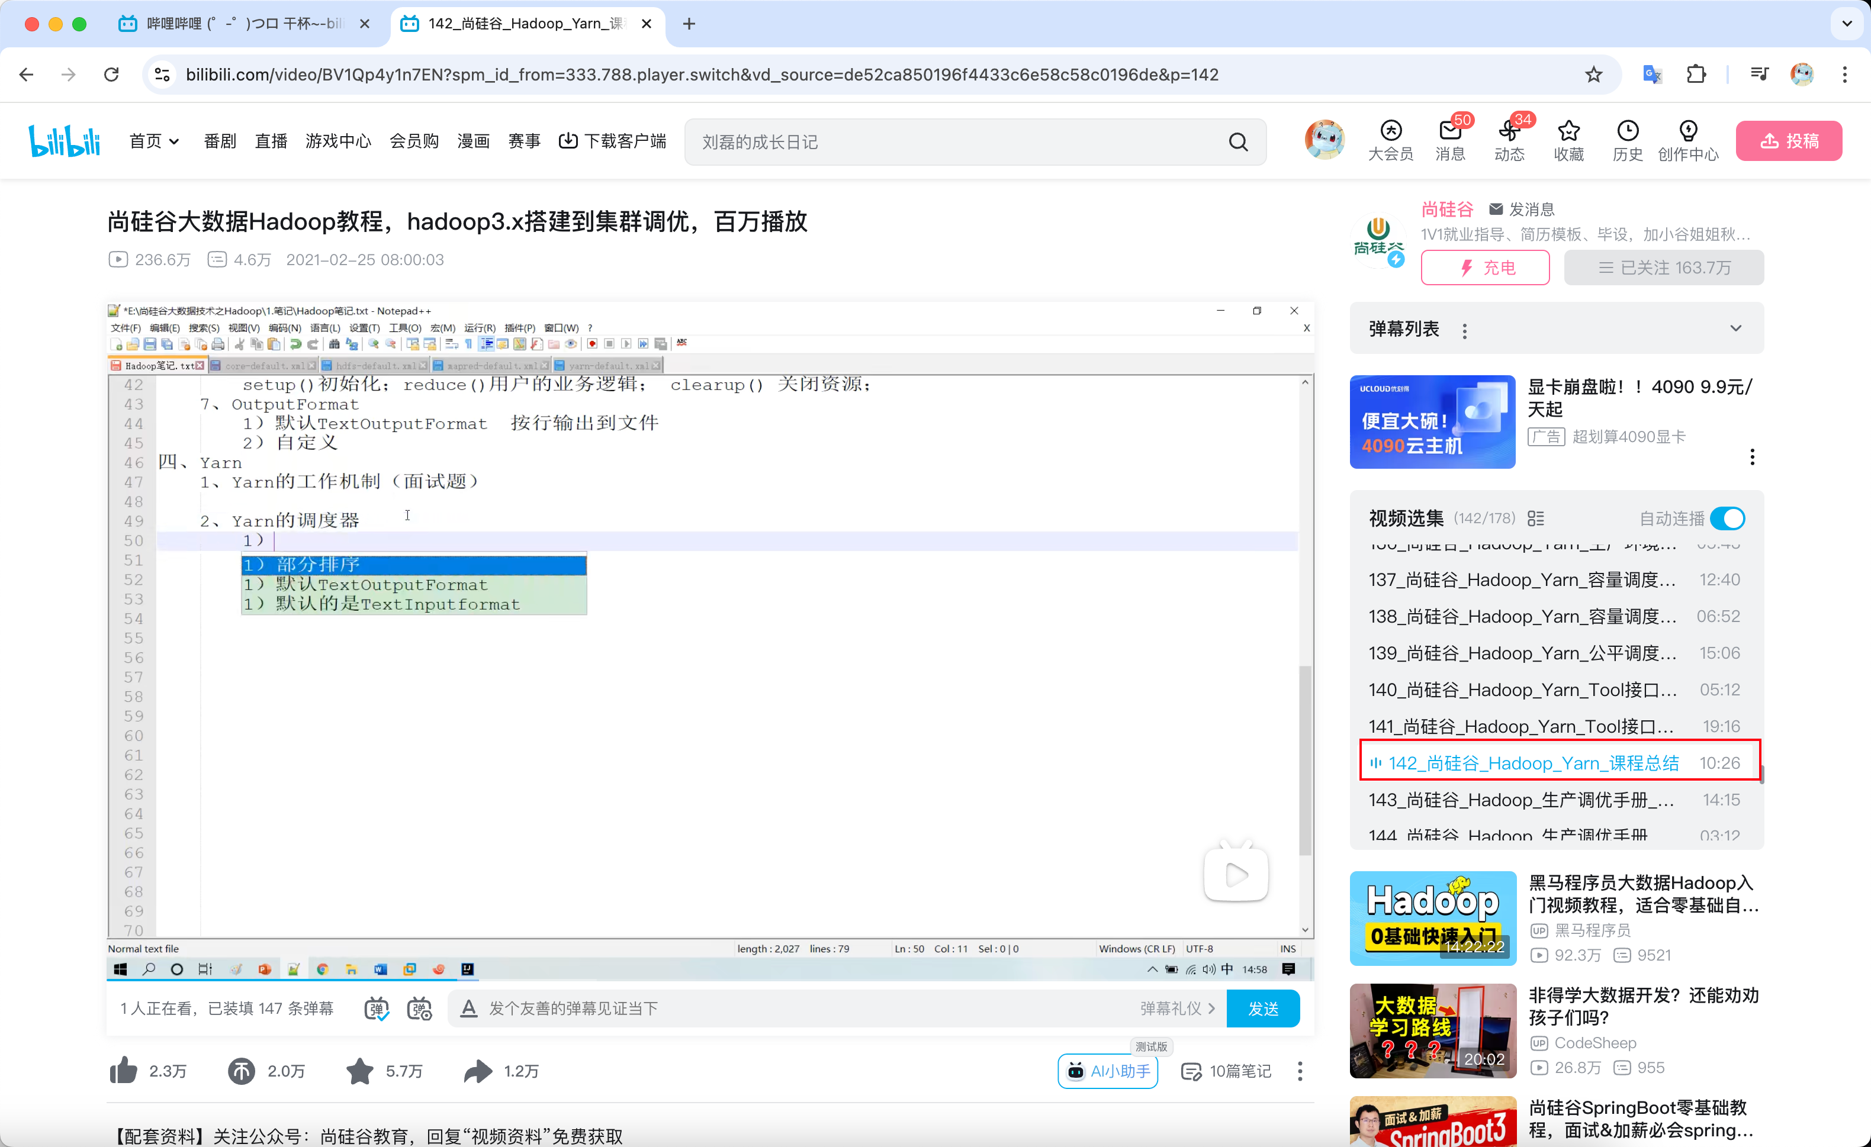
Task: Click the user avatar in header
Action: click(x=1325, y=140)
